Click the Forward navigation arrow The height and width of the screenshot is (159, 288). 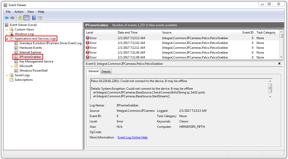(x=12, y=18)
